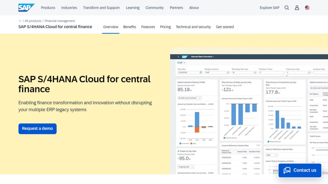Open Interest Rate Overview dropdown in preview
This screenshot has width=328, height=184.
203,57
